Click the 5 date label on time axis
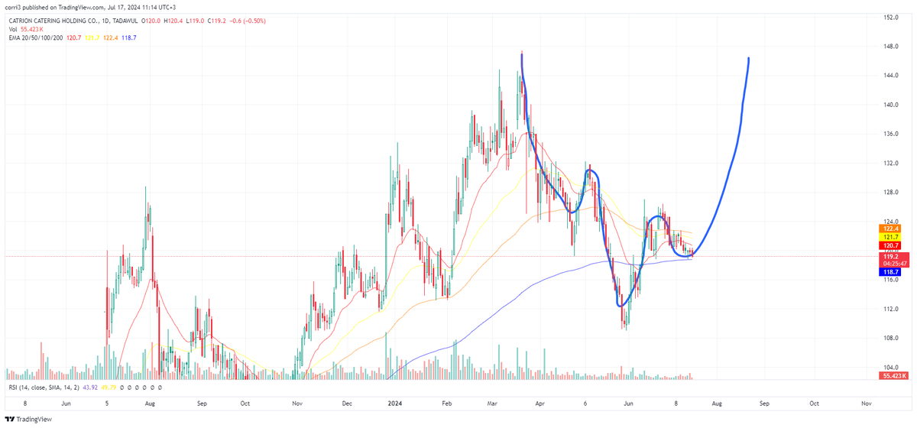This screenshot has height=428, width=917. tap(106, 402)
